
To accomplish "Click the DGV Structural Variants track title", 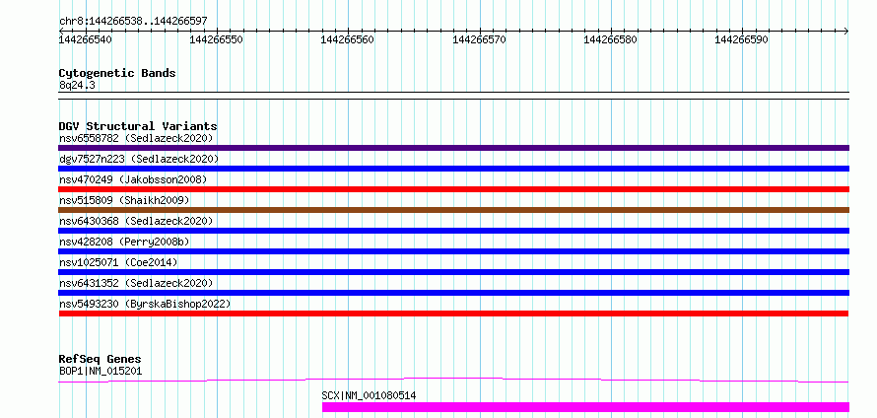I will click(138, 126).
